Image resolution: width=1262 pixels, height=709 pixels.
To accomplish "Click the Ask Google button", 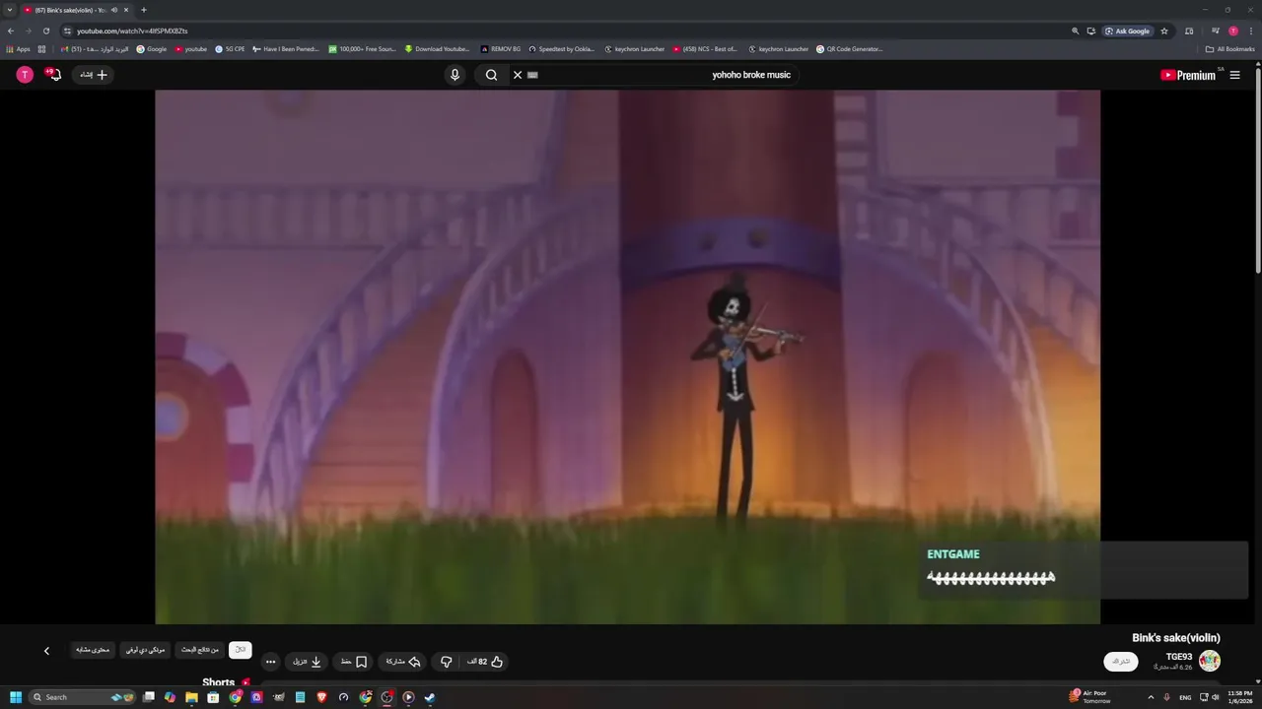I will [1128, 31].
